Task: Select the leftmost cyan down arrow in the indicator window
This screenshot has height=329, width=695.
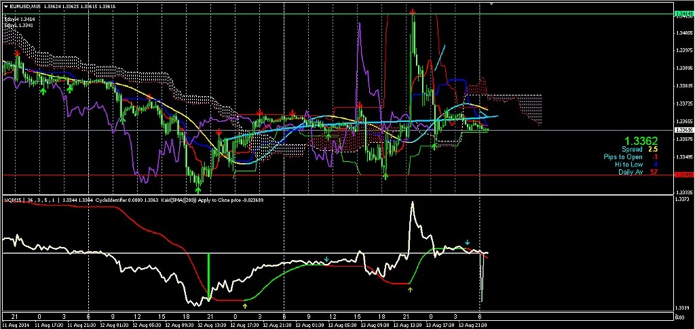Action: point(327,259)
